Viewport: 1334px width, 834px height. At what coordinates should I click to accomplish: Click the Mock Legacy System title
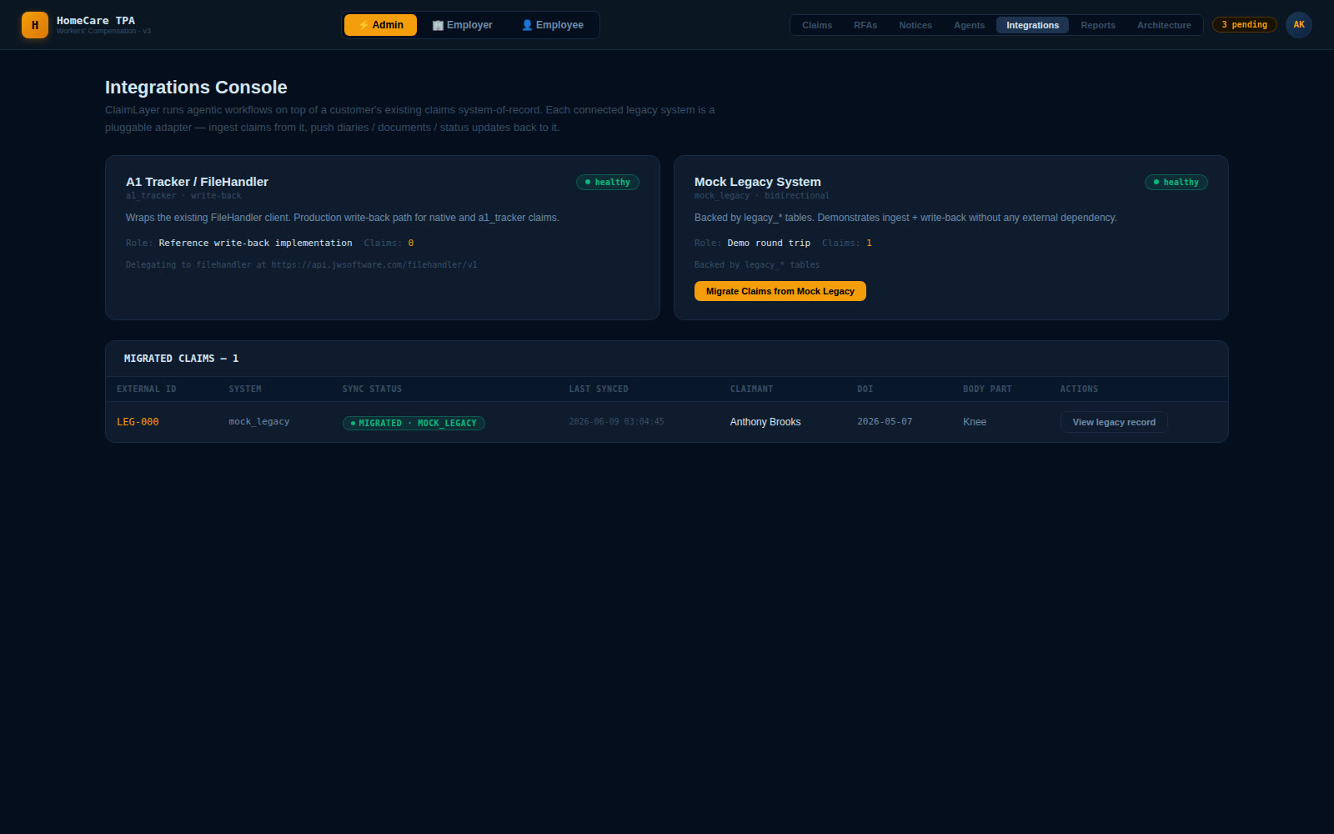(758, 182)
